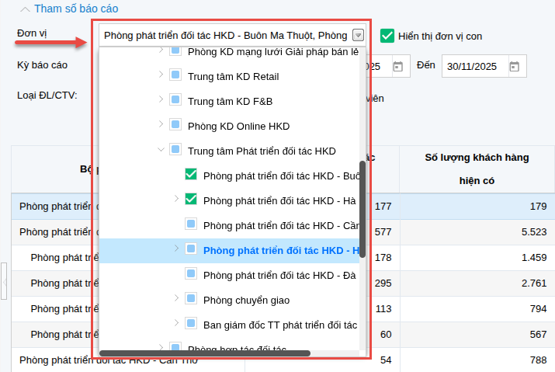Click the Trung tâm KD Retail label
Screen dimensions: 555x372
coord(233,76)
